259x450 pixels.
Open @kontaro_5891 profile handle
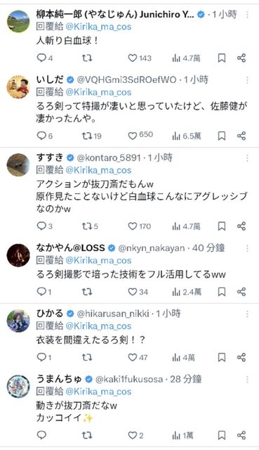pyautogui.click(x=109, y=157)
